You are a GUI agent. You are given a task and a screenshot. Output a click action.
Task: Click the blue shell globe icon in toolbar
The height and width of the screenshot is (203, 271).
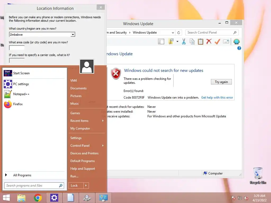tap(236, 41)
